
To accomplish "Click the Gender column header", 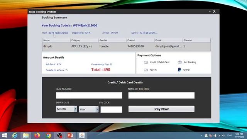I will (x=112, y=40).
